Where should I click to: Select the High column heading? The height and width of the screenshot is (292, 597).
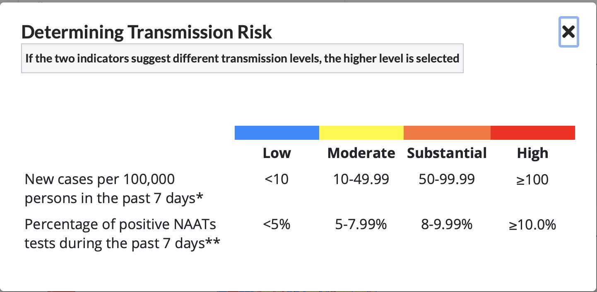(x=532, y=153)
